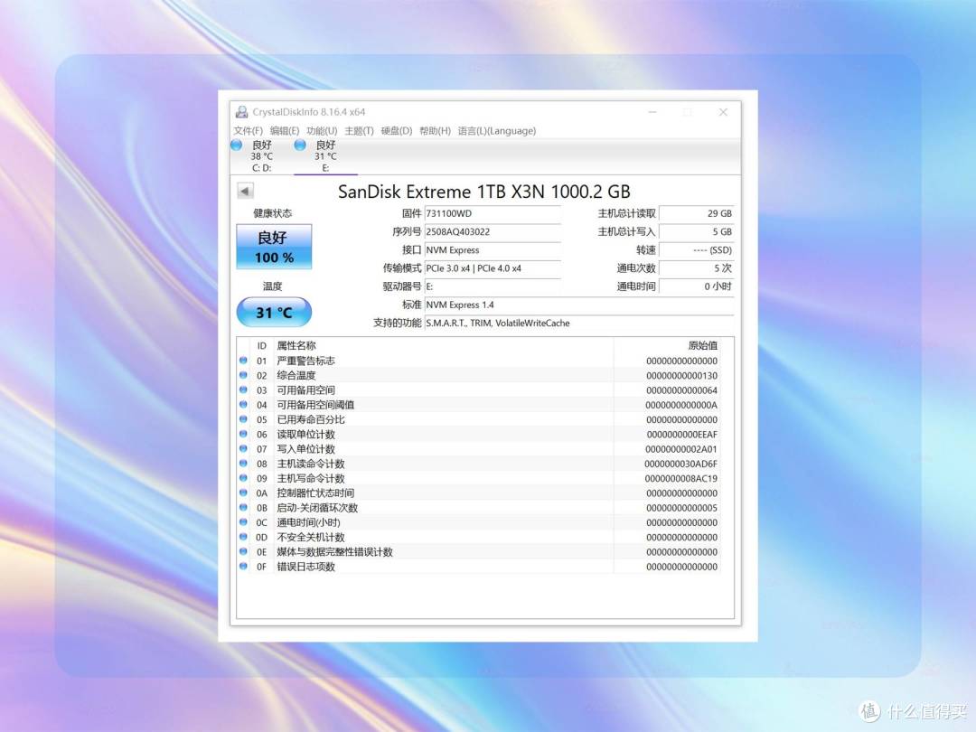Image resolution: width=976 pixels, height=732 pixels.
Task: Select the 启动-关闭循环次数 attribute row
Action: [x=479, y=508]
